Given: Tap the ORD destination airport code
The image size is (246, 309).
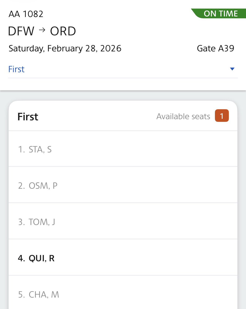Looking at the screenshot, I should tap(63, 31).
